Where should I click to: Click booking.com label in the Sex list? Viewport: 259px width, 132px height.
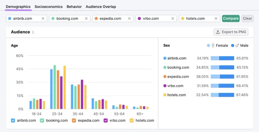point(178,67)
